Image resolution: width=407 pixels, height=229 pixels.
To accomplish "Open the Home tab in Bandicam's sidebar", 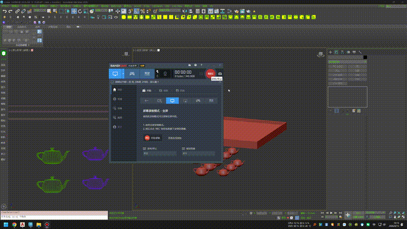I will [114, 90].
